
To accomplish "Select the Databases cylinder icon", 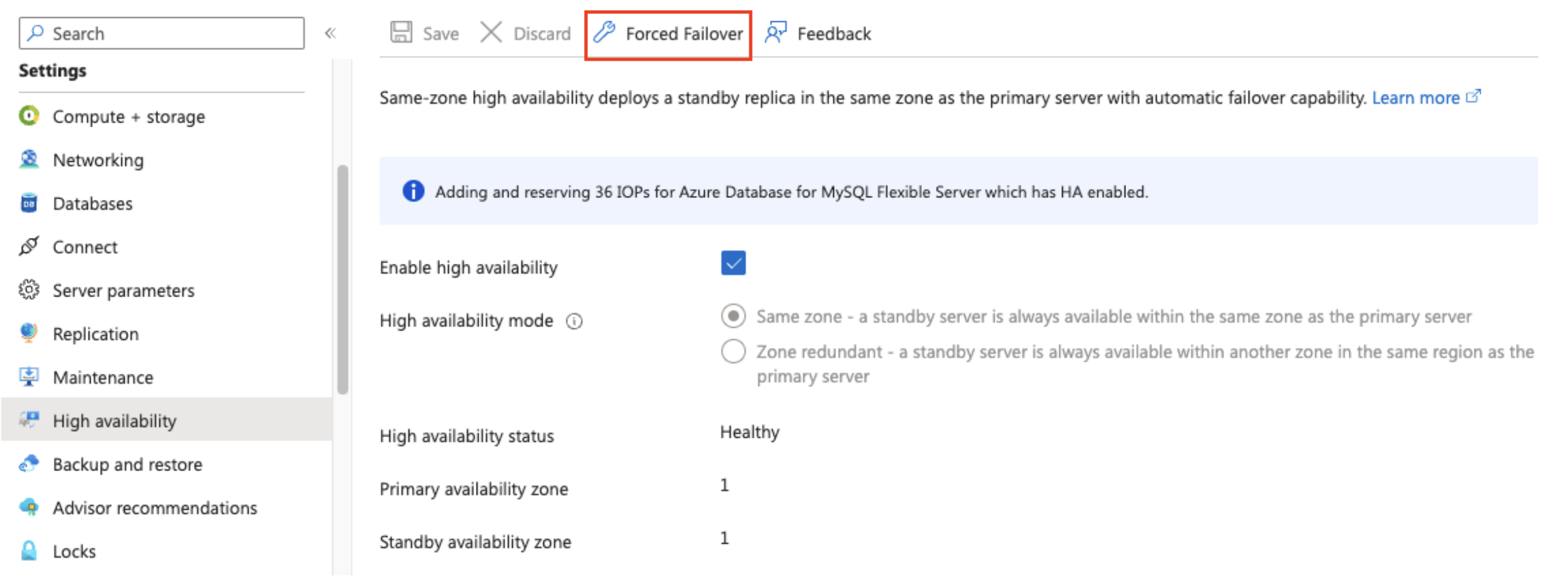I will tap(29, 203).
